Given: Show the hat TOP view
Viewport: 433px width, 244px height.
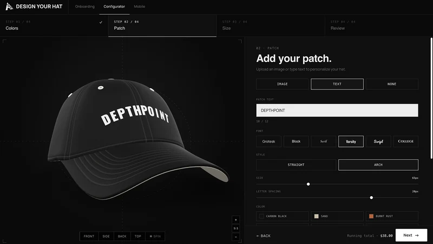Looking at the screenshot, I should click(138, 236).
